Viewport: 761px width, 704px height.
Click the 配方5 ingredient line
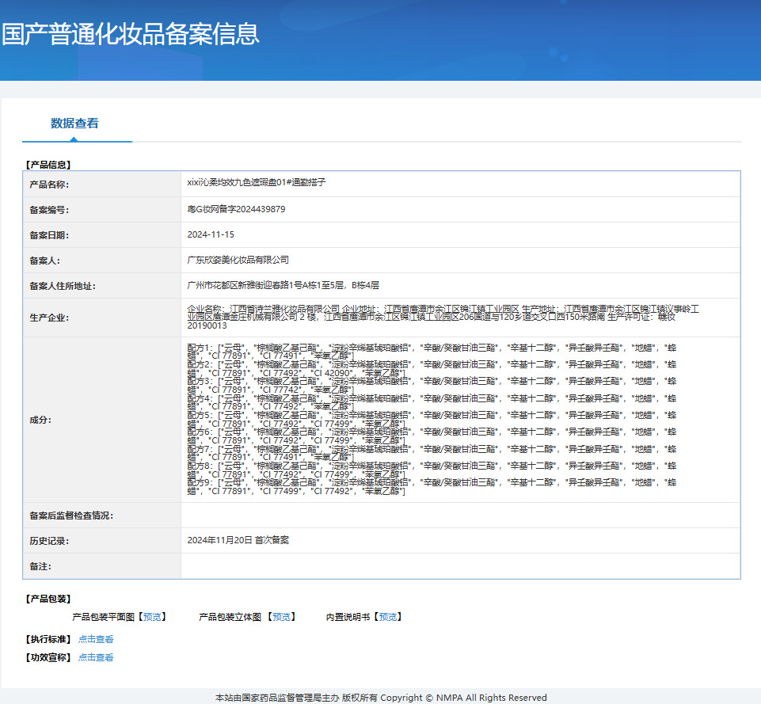[432, 419]
